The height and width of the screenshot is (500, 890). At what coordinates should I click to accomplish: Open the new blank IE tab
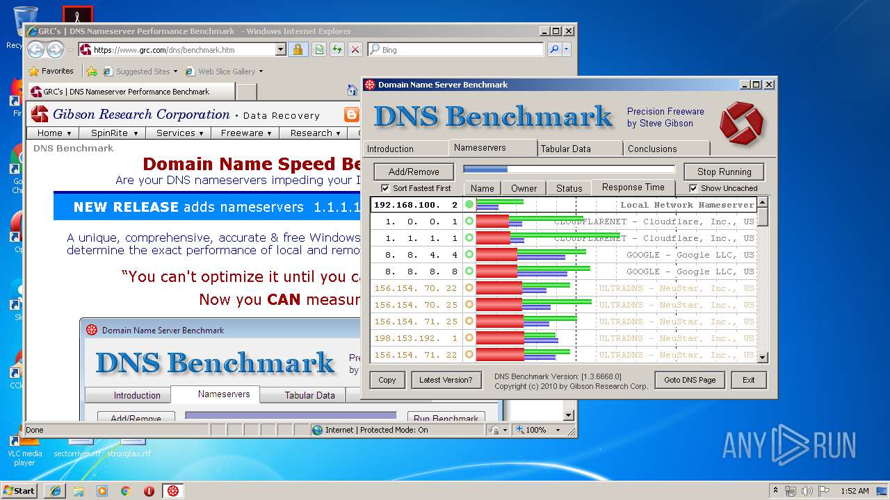(247, 92)
